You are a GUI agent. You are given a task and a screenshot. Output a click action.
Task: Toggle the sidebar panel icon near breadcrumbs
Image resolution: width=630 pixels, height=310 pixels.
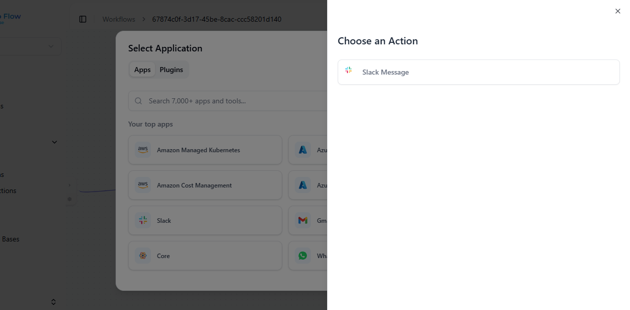83,19
